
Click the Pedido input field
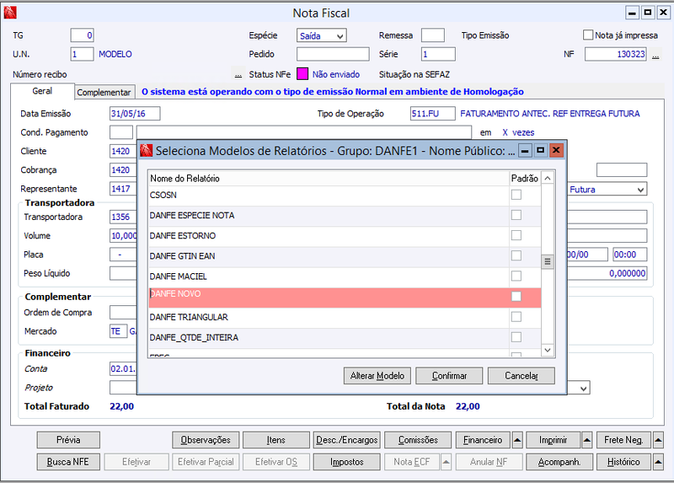[333, 54]
